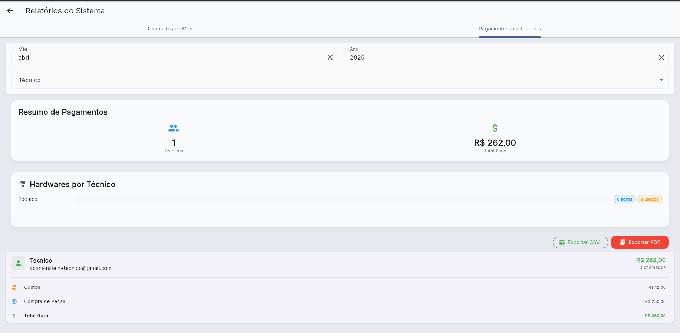Screen dimensions: 680x333
Task: Clear the Mês field value
Action: (x=330, y=57)
